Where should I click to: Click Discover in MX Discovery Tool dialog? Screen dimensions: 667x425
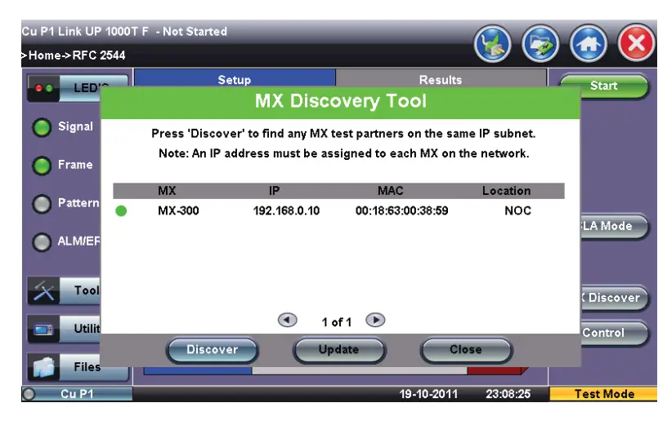[x=213, y=350]
